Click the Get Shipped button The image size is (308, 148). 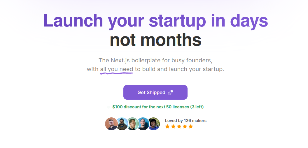click(155, 92)
